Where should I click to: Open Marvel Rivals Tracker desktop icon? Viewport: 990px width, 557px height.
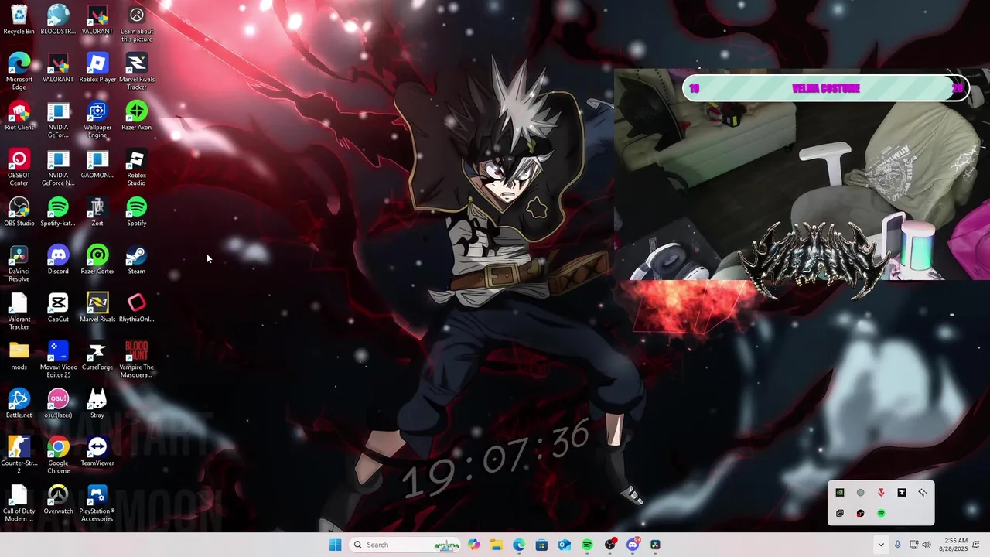pos(136,72)
